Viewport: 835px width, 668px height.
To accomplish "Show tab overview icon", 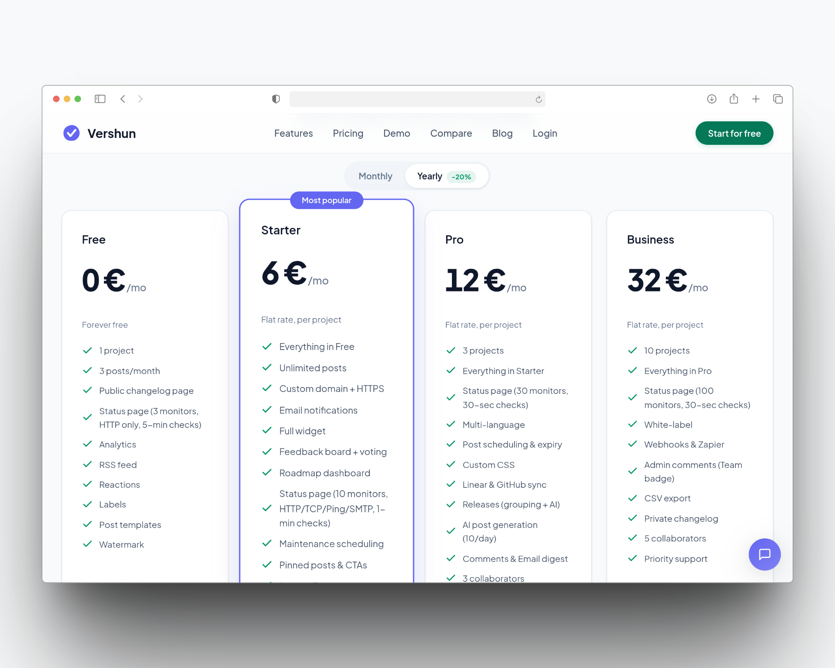I will click(778, 99).
